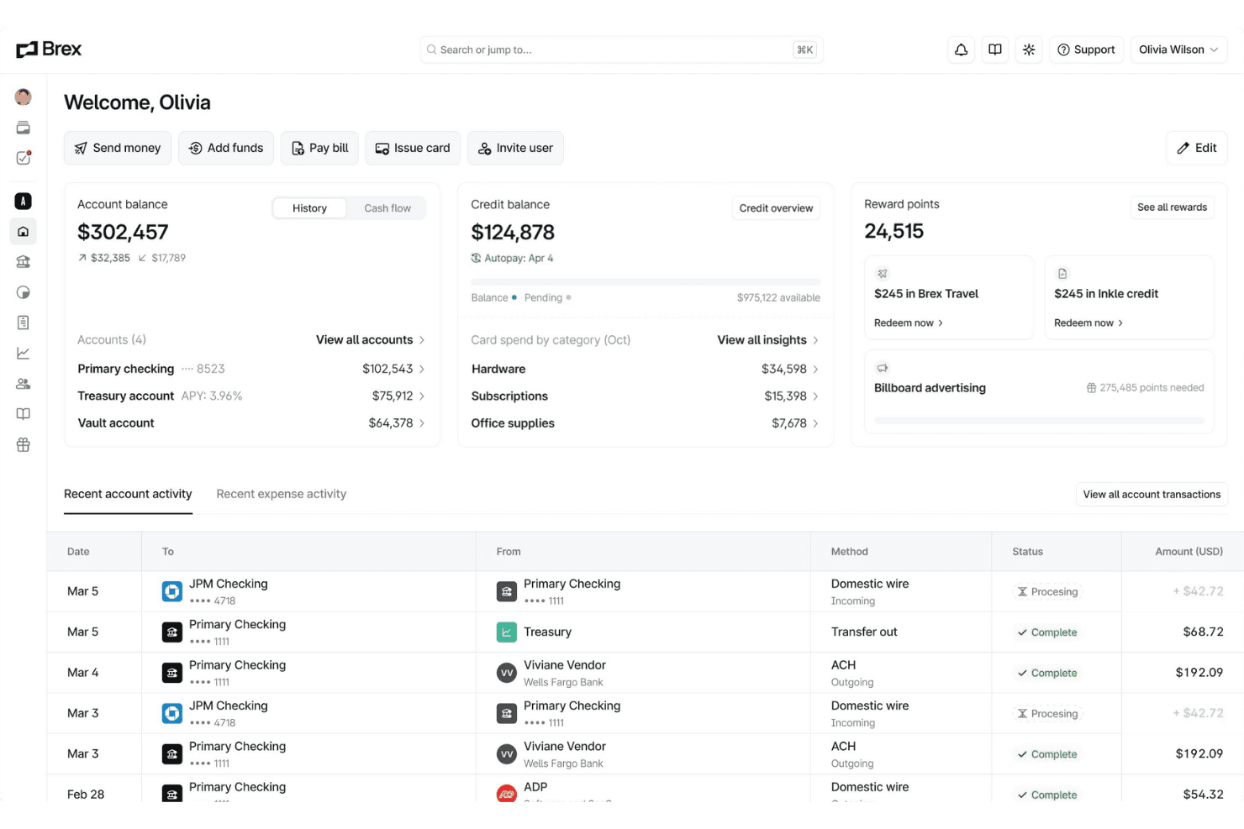Open the tasks icon with red badge
Viewport: 1244px width, 829px height.
tap(24, 158)
